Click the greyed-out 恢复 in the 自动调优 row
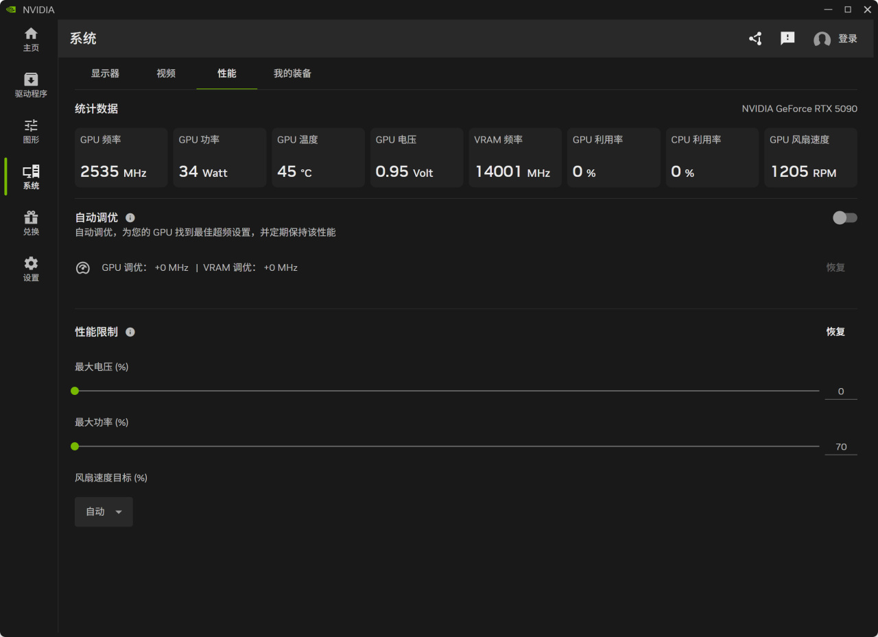878x637 pixels. (x=835, y=267)
